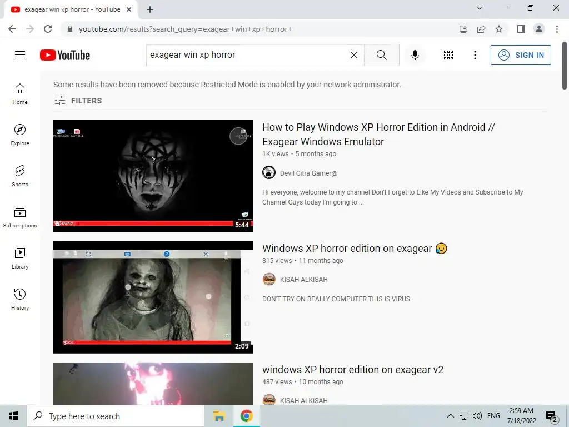This screenshot has height=427, width=569.
Task: Open File Explorer from taskbar
Action: 219,416
